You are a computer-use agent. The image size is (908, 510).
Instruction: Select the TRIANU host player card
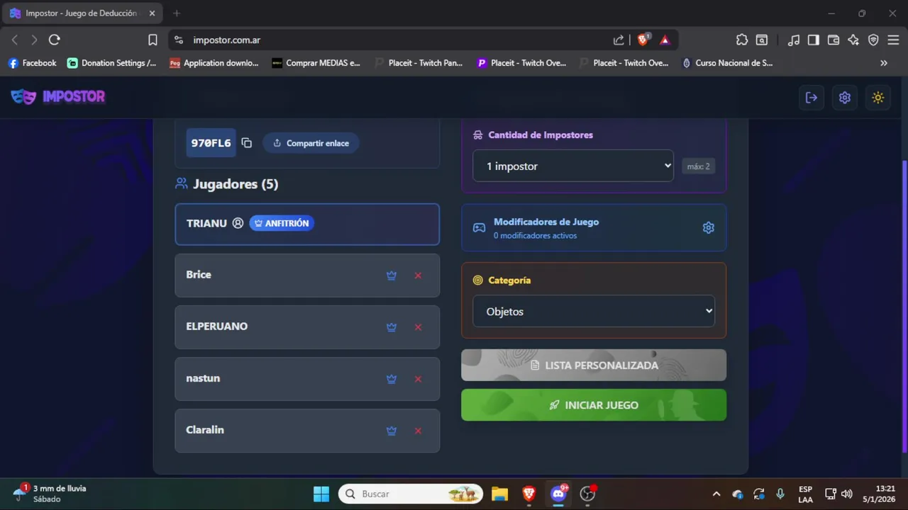tap(307, 224)
